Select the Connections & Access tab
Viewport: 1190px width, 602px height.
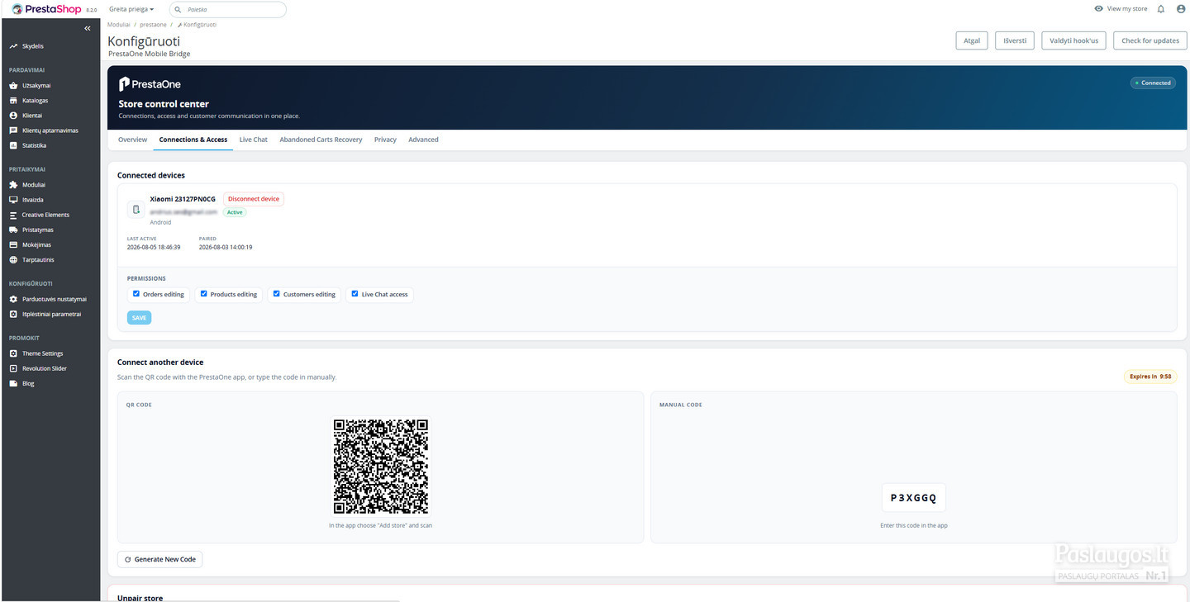point(193,140)
